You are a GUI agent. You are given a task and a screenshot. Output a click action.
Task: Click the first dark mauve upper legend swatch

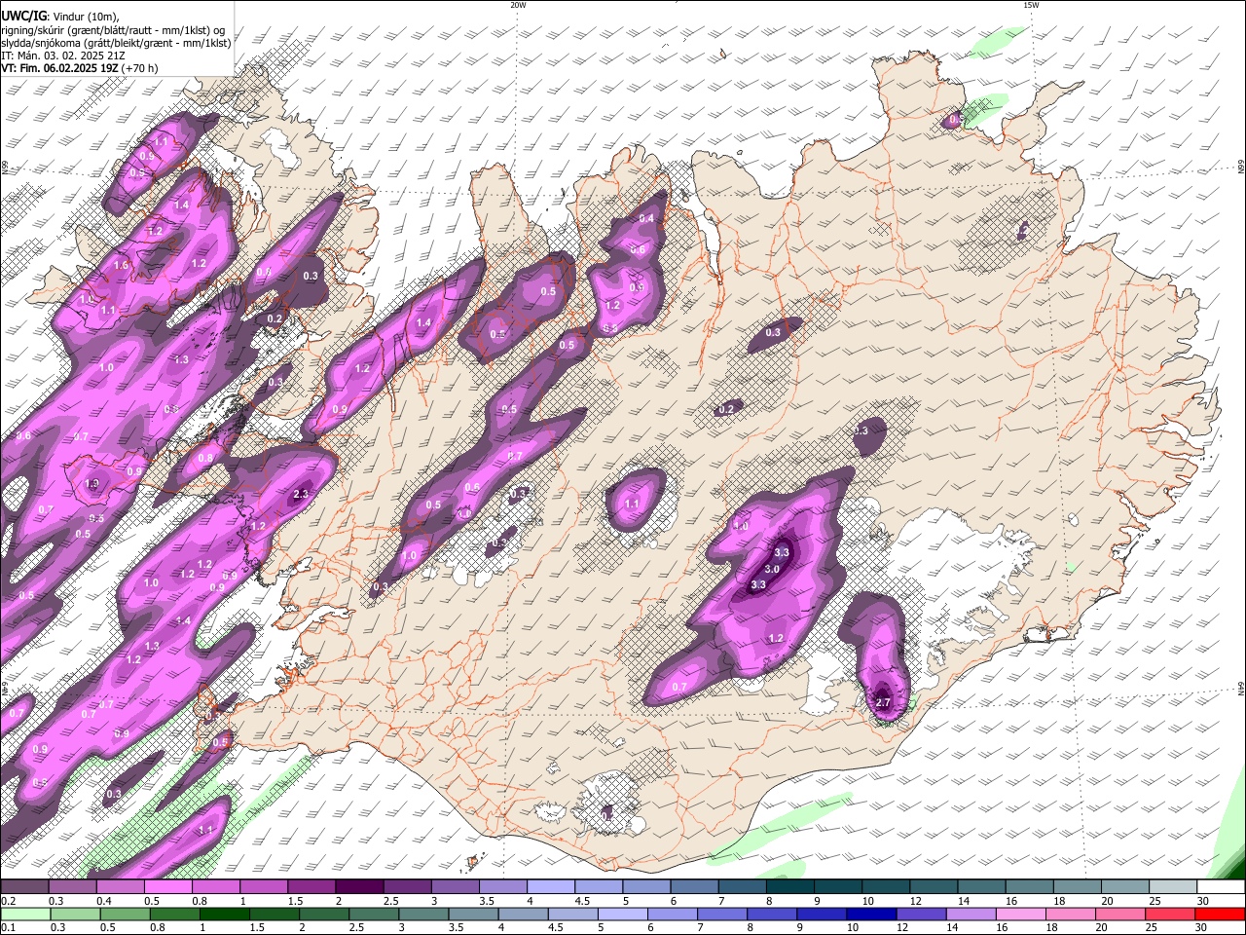24,887
